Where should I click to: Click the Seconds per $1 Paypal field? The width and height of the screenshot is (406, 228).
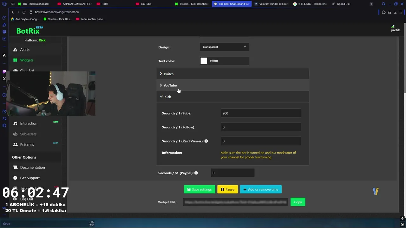click(x=232, y=173)
